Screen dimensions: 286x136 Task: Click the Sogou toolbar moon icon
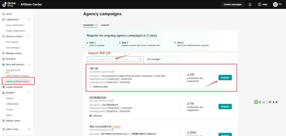coord(264,102)
